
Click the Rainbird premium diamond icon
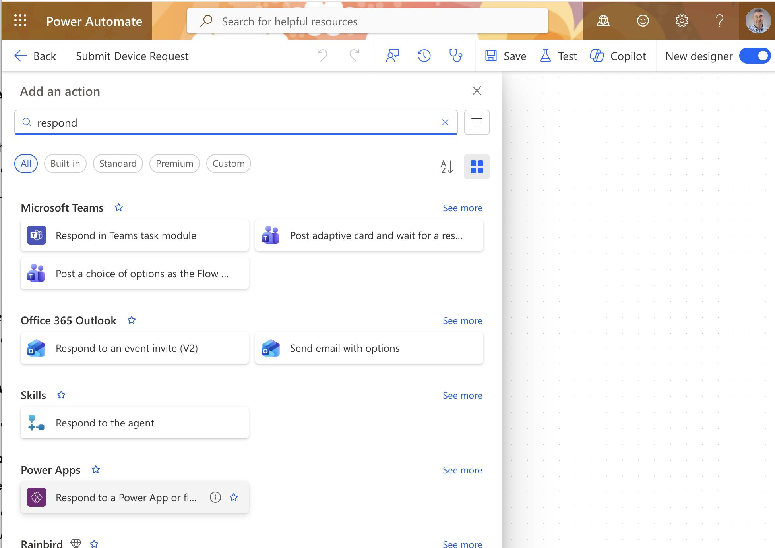click(x=76, y=544)
